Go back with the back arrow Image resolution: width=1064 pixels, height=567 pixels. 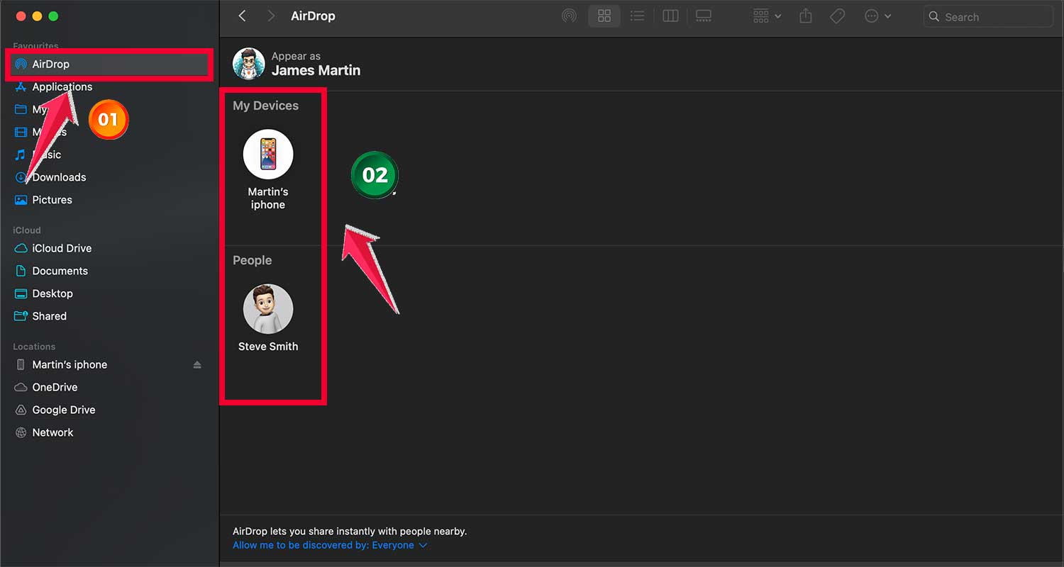pos(243,16)
